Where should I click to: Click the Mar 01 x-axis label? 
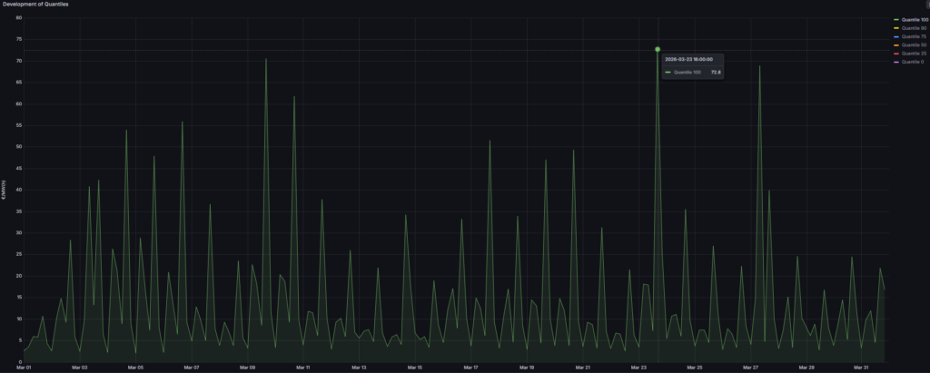pyautogui.click(x=25, y=368)
